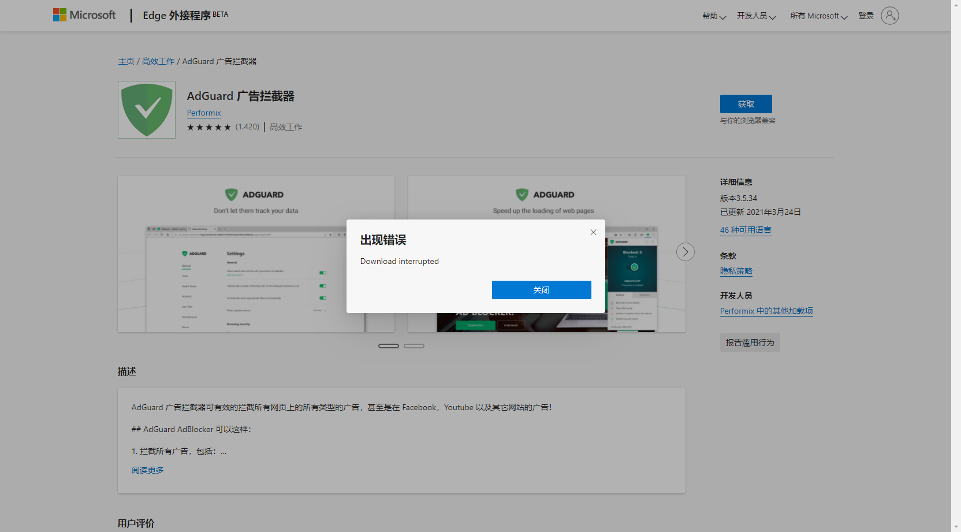
Task: Click 'Download interrupted' error message text
Action: click(400, 262)
